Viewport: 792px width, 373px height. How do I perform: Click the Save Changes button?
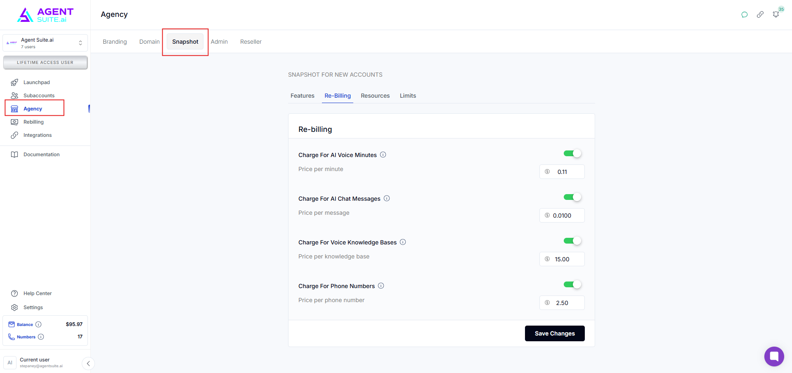pos(555,333)
